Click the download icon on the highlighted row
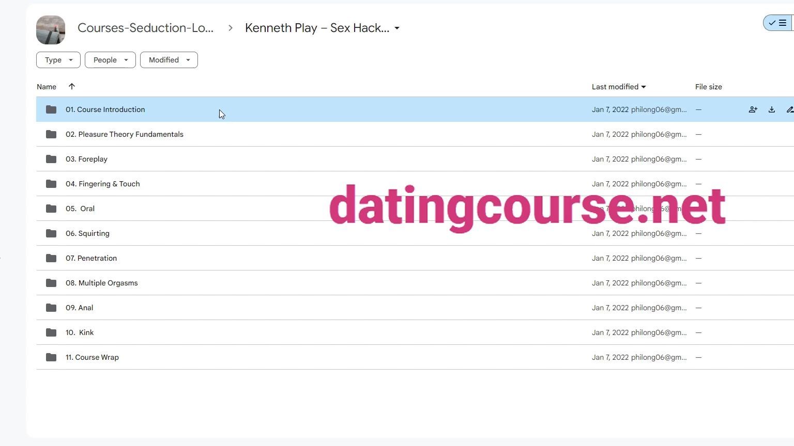Viewport: 794px width, 446px height. (771, 109)
